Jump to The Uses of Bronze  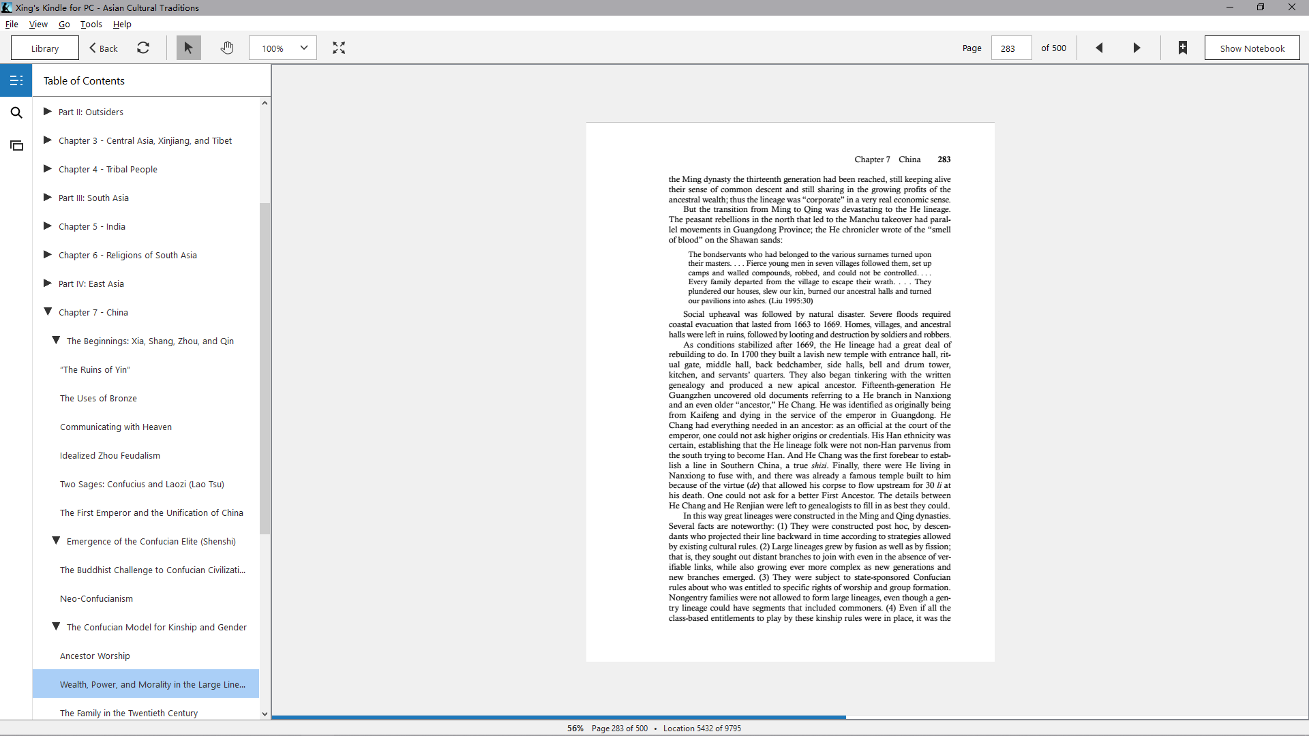98,398
